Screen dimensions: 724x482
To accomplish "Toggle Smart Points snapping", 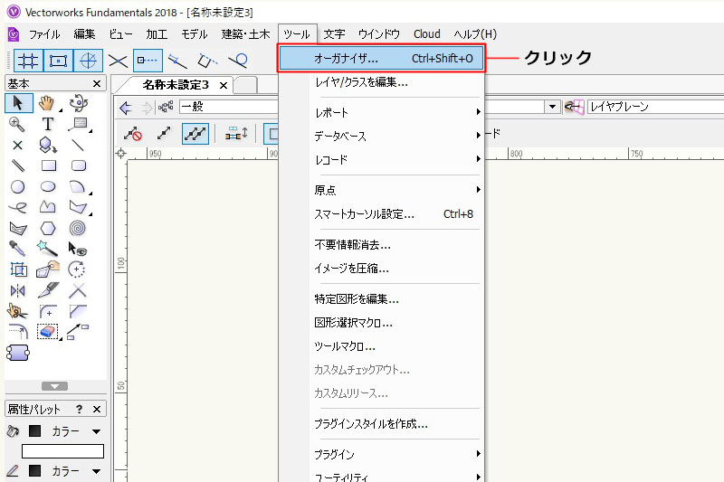I will pyautogui.click(x=148, y=61).
